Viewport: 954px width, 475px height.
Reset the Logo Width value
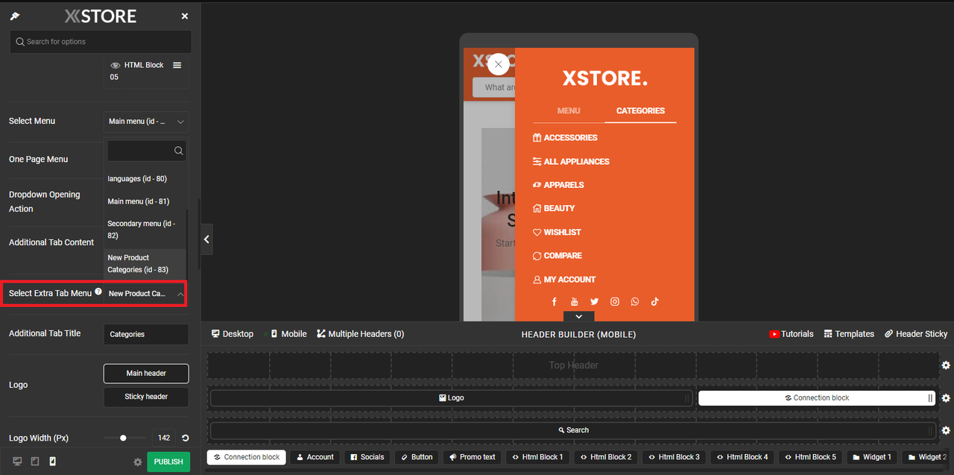point(185,438)
